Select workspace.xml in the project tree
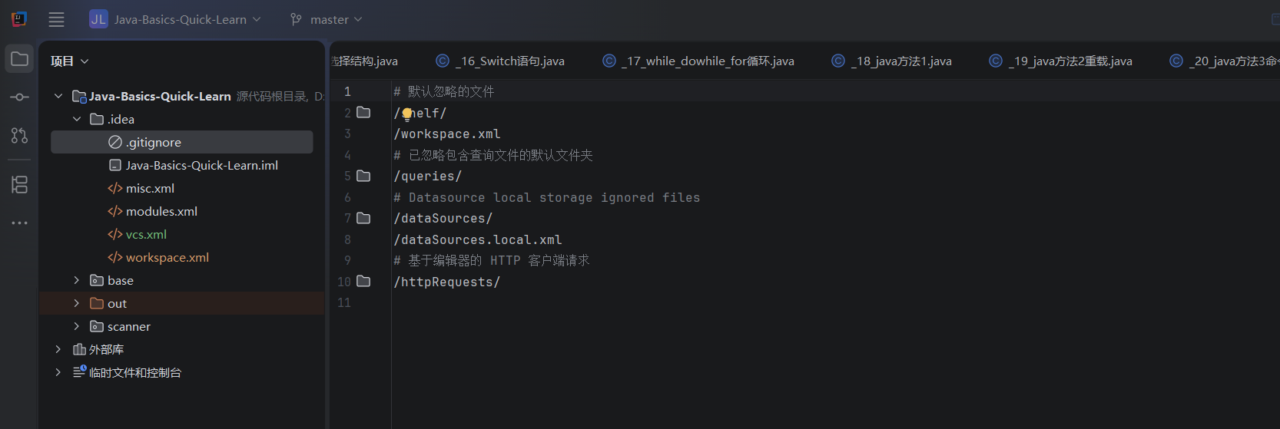Image resolution: width=1280 pixels, height=429 pixels. click(167, 258)
